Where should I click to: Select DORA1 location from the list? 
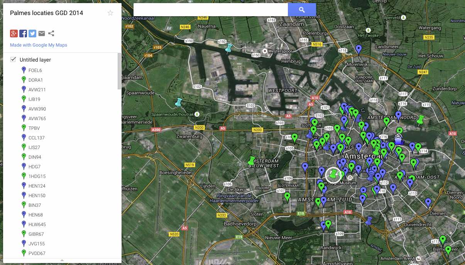[x=36, y=80]
